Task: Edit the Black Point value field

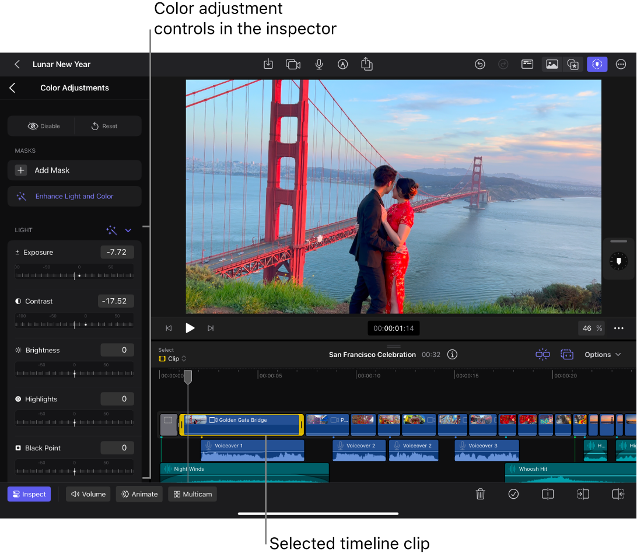Action: point(117,448)
